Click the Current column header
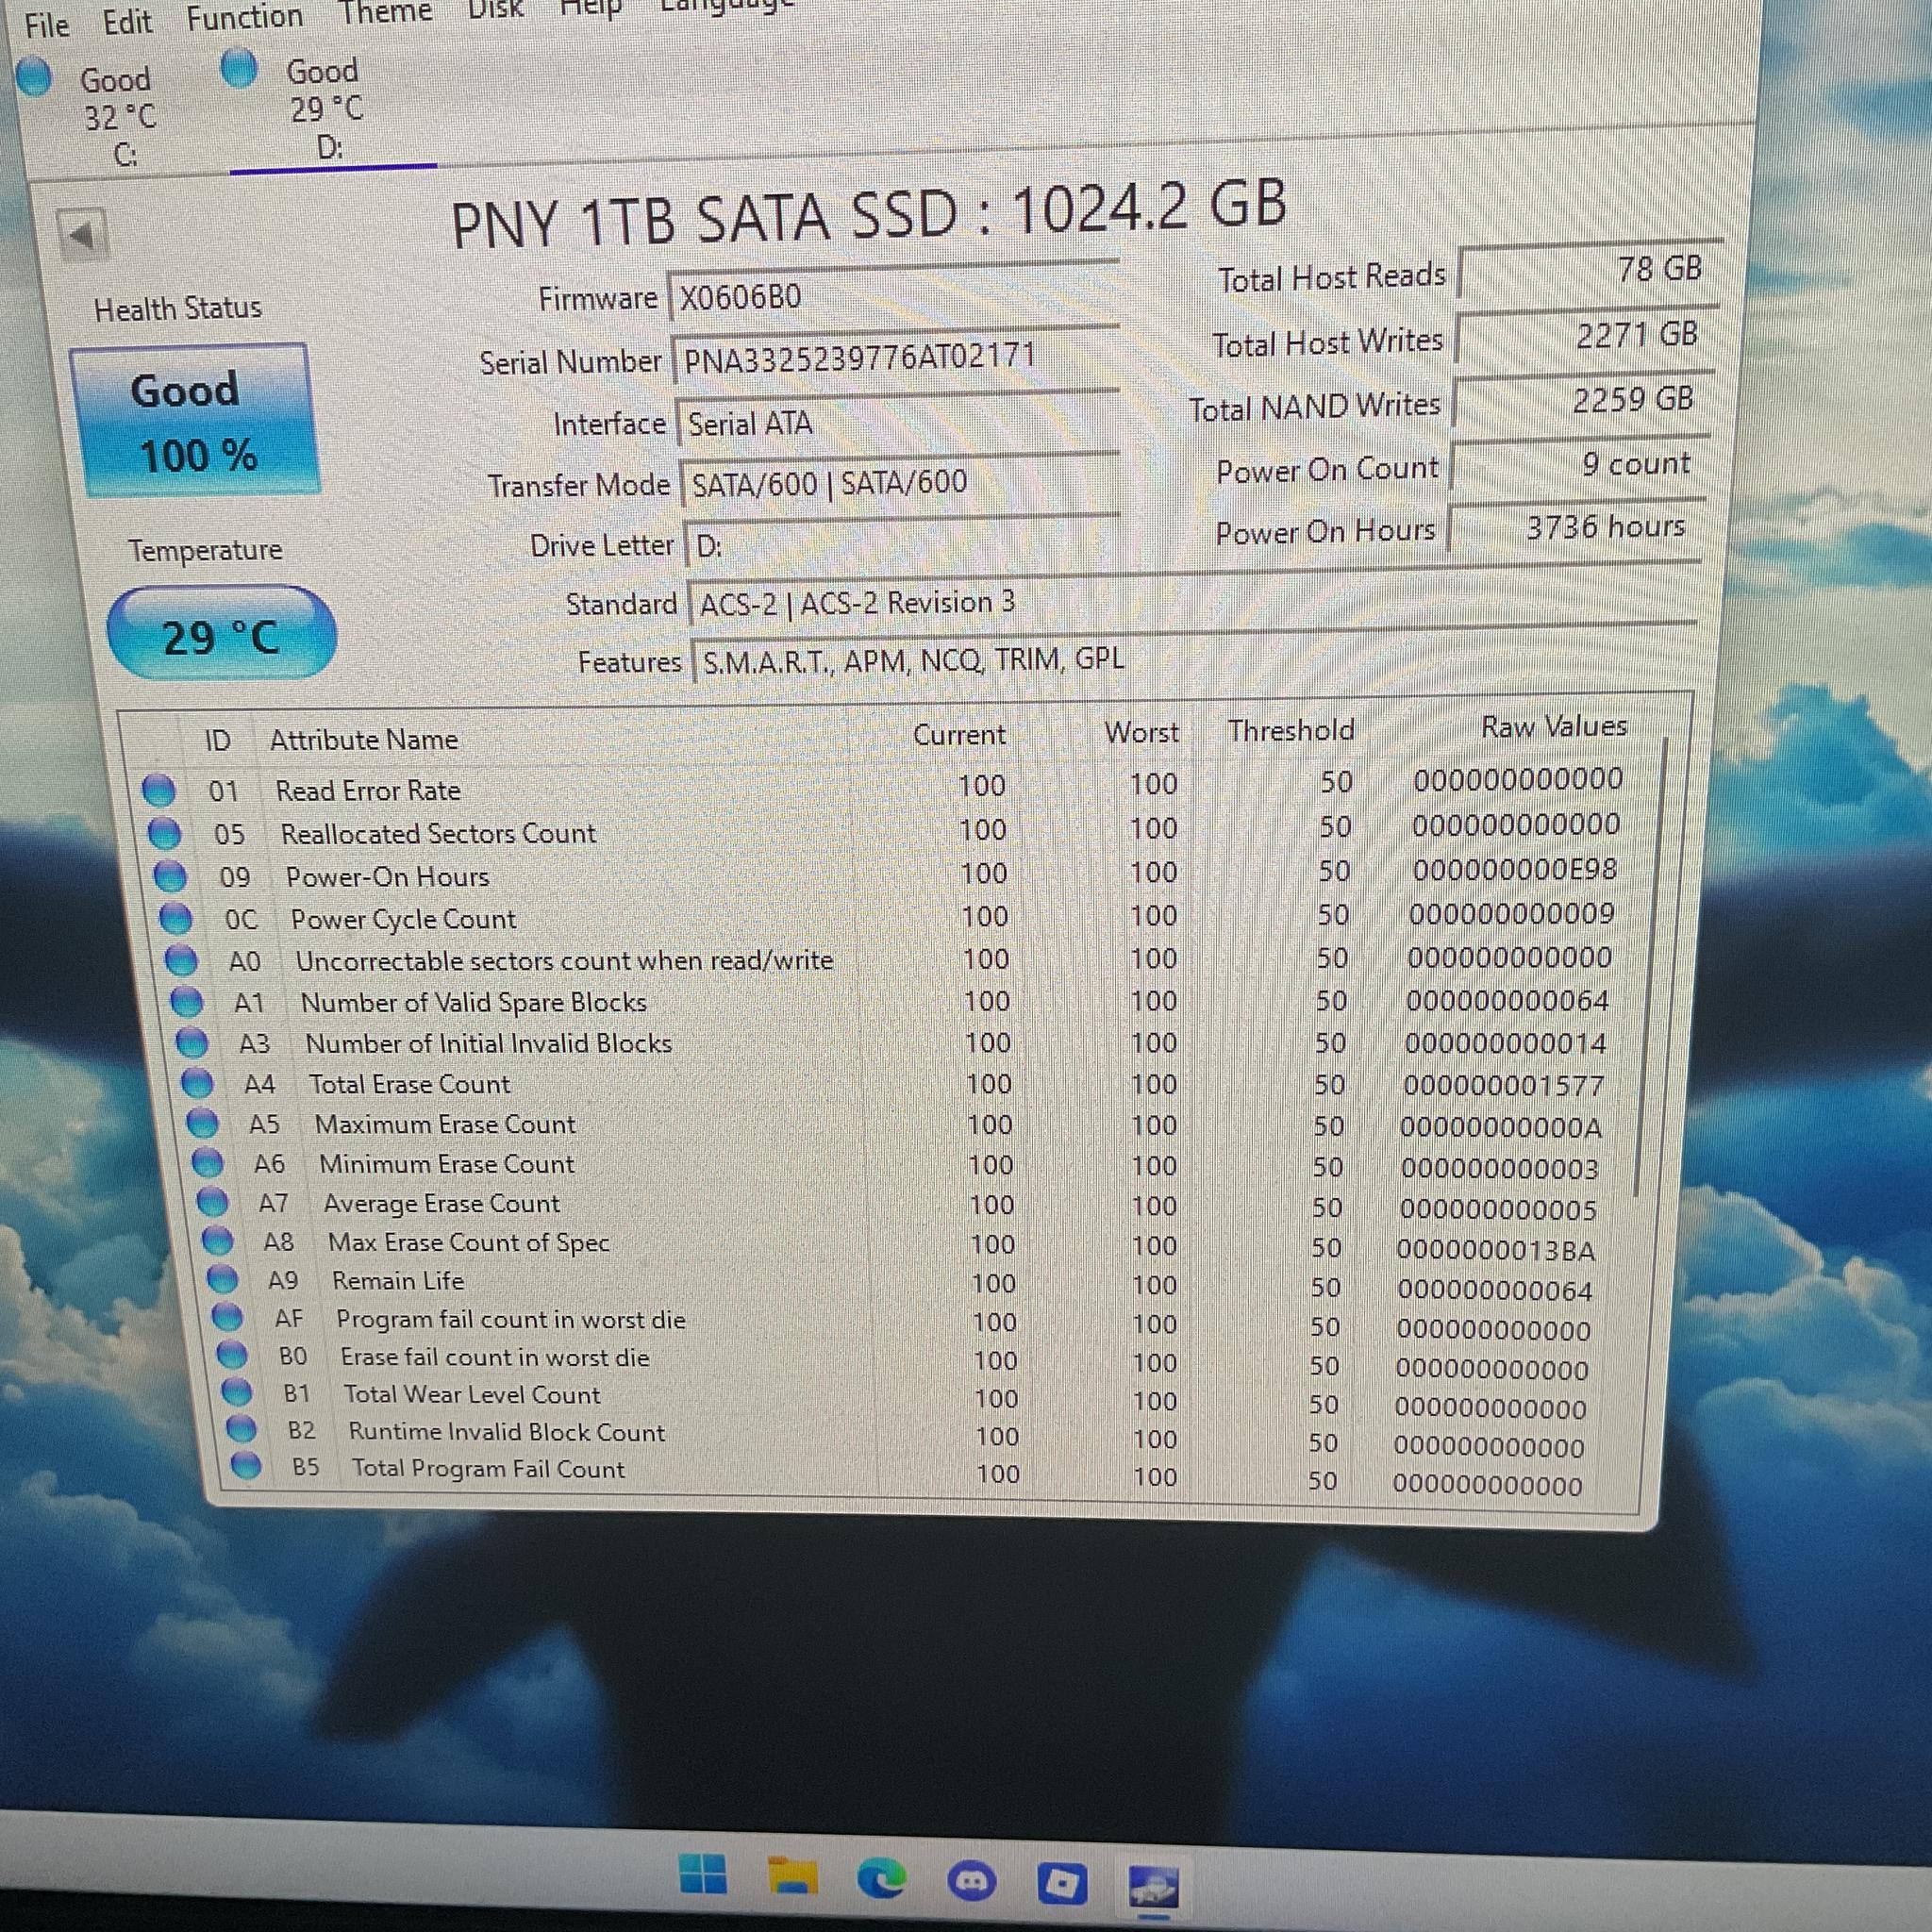The height and width of the screenshot is (1932, 1932). click(959, 735)
